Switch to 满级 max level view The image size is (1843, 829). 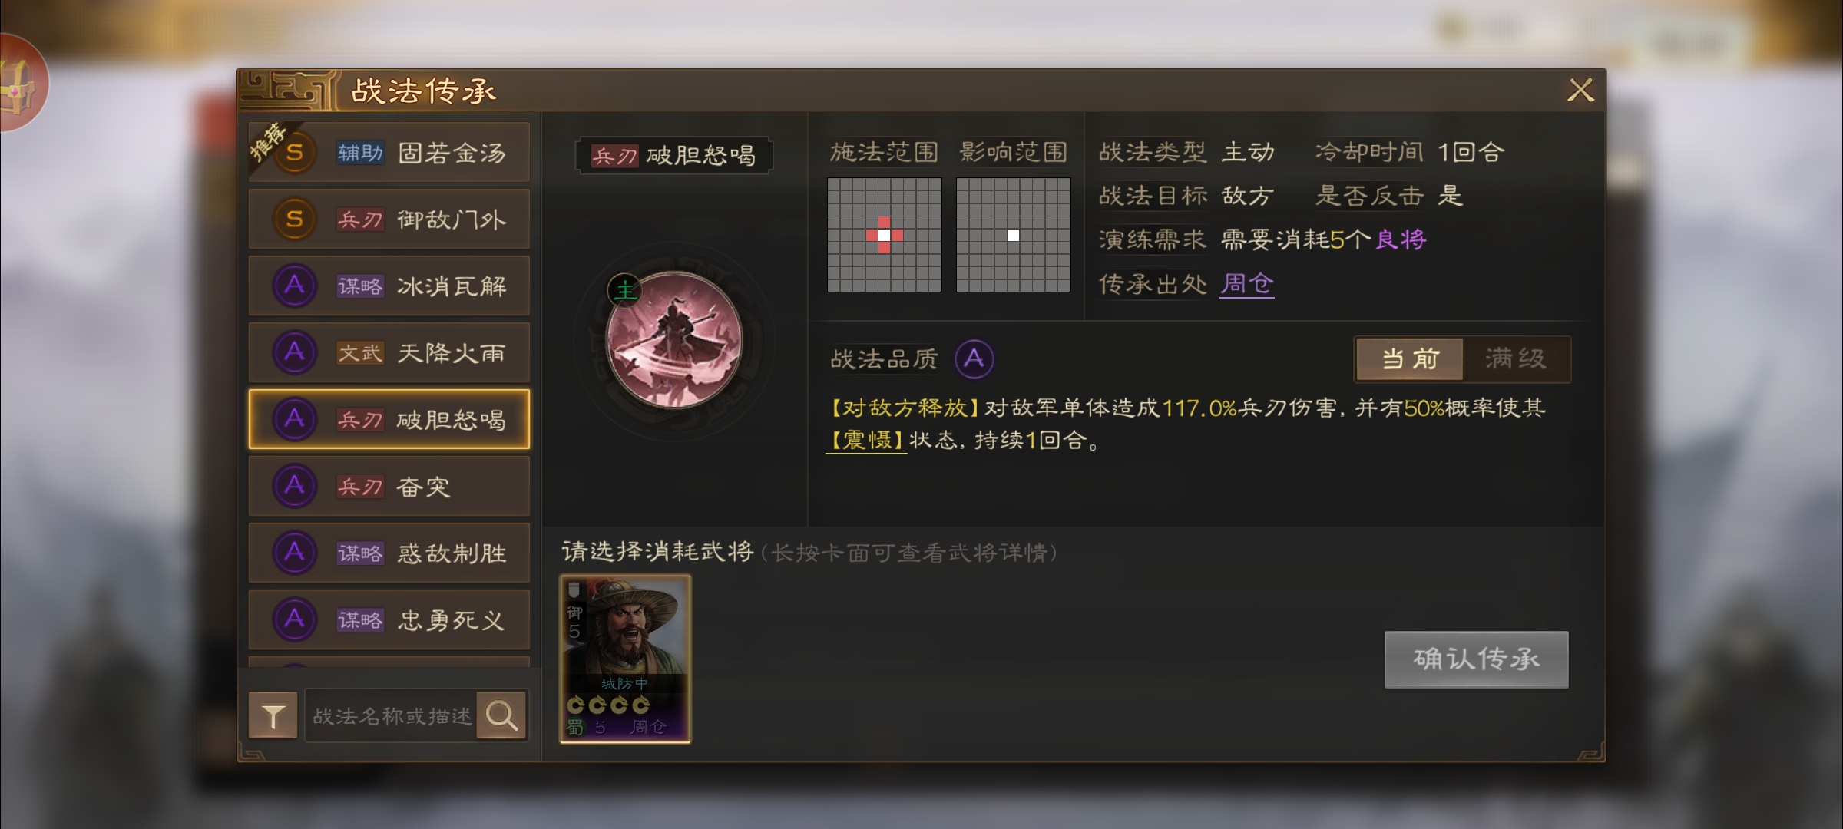1516,358
